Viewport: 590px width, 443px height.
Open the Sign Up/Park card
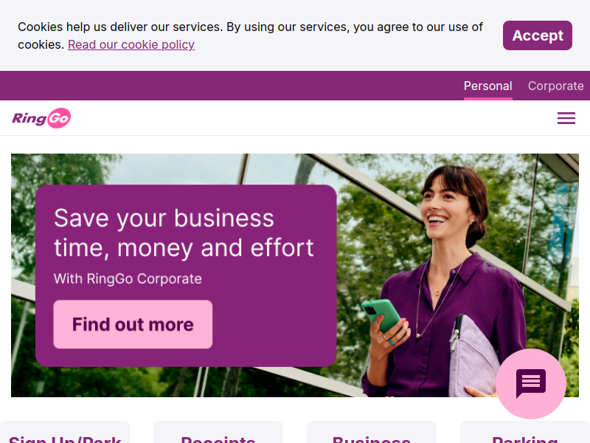tap(65, 433)
